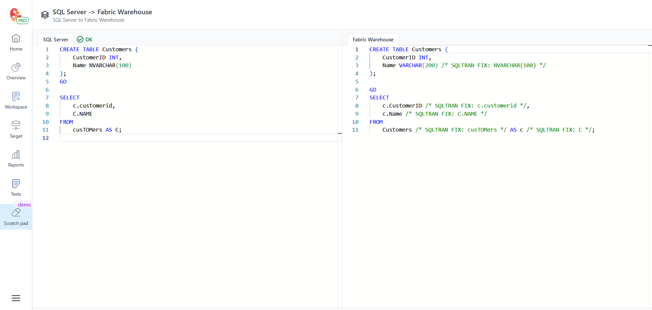Image resolution: width=652 pixels, height=310 pixels.
Task: Go to the Workspace section
Action: coord(16,101)
